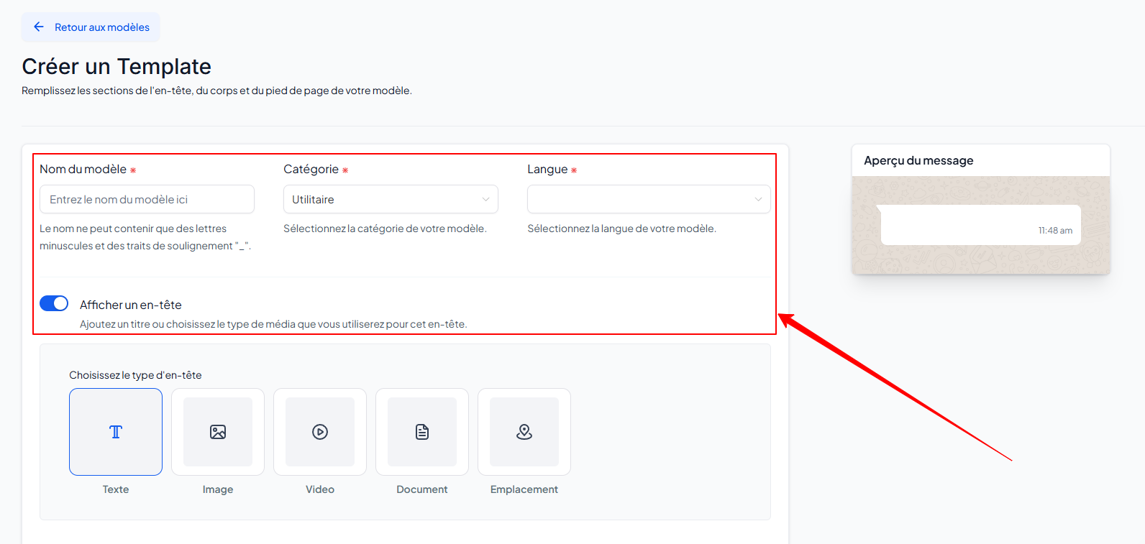1145x544 pixels.
Task: Click the Nom du modèle input field
Action: point(147,199)
